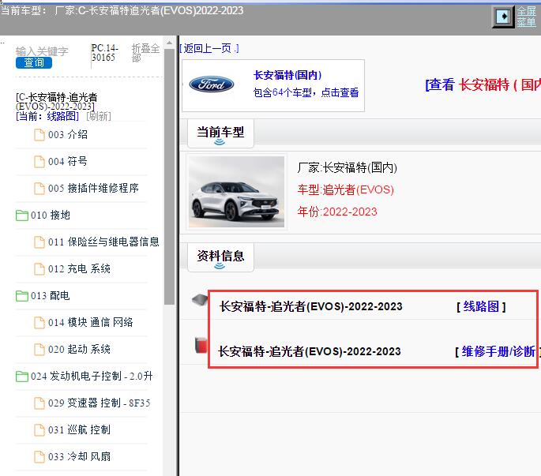Click 包含64个车型，点击查看 link

pyautogui.click(x=306, y=92)
